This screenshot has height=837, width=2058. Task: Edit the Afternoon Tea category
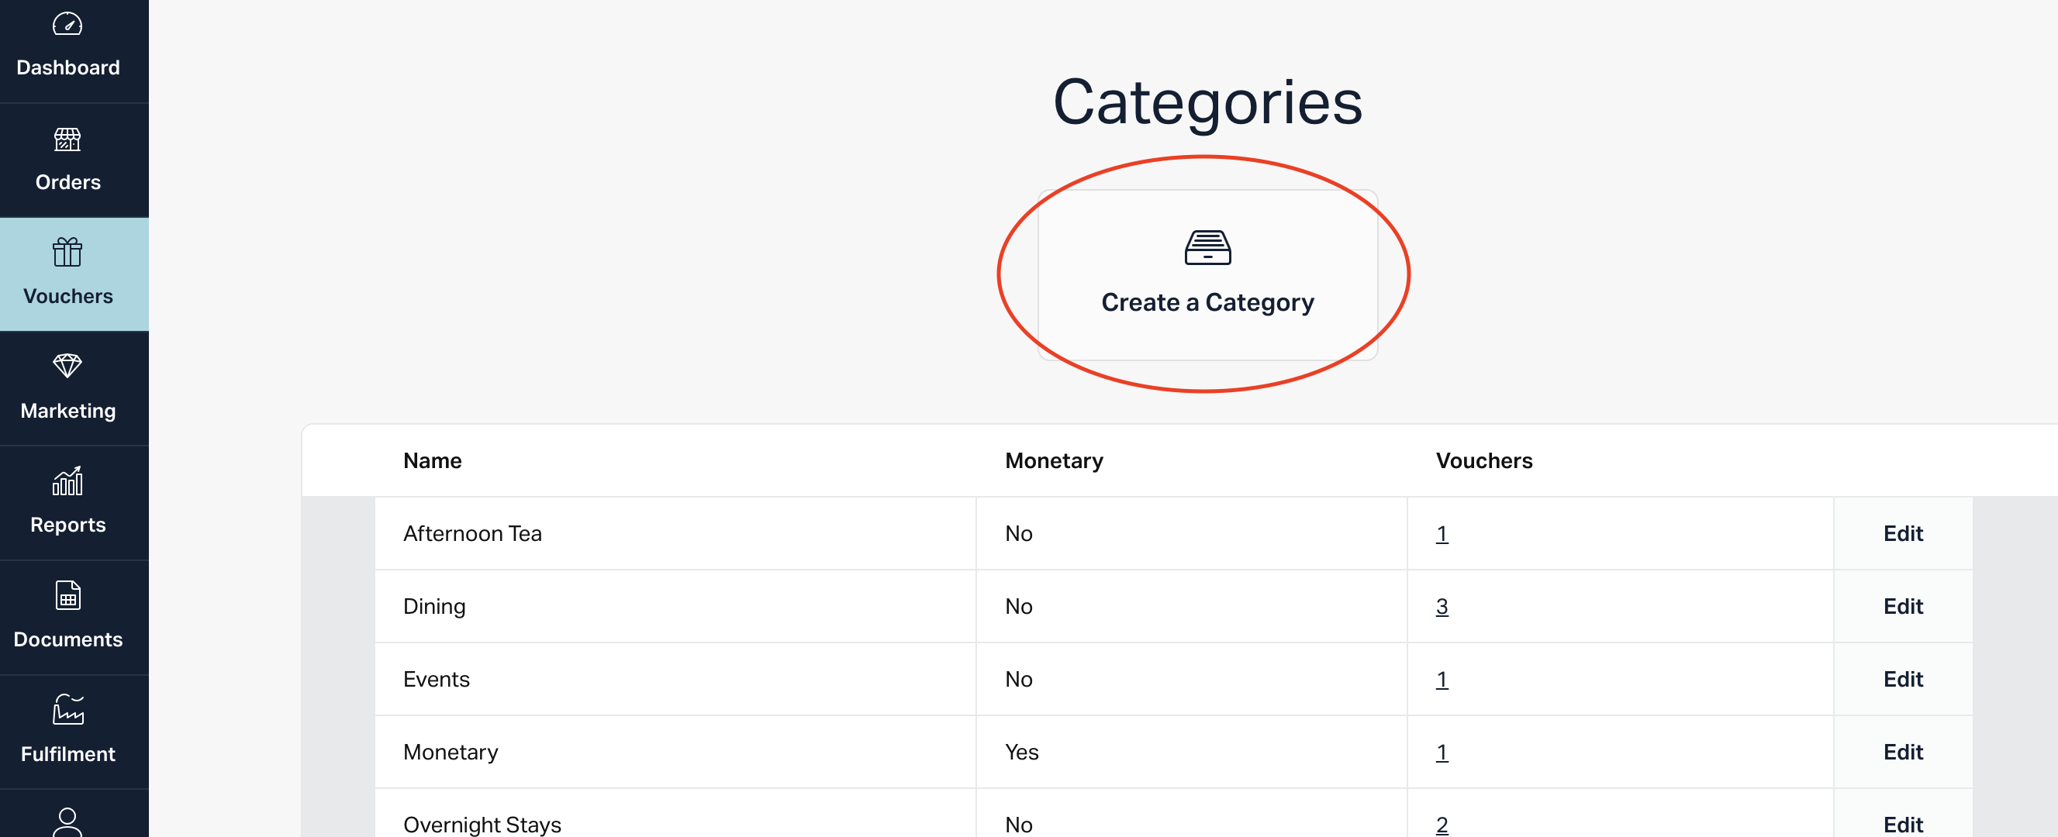tap(1903, 533)
